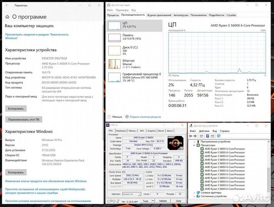Open the Файл menu in Device Manager
This screenshot has width=274, height=207.
(x=193, y=131)
